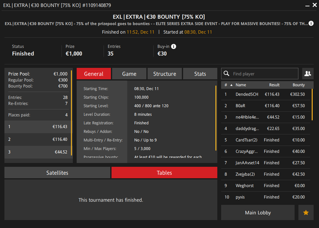
Task: Click the finish time 11:52, Dec 11
Action: coord(140,32)
